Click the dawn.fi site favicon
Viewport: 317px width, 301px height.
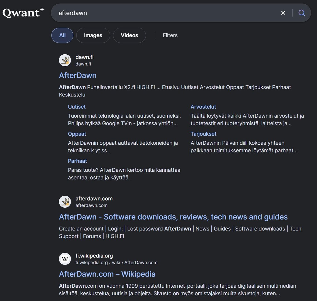coord(65,60)
